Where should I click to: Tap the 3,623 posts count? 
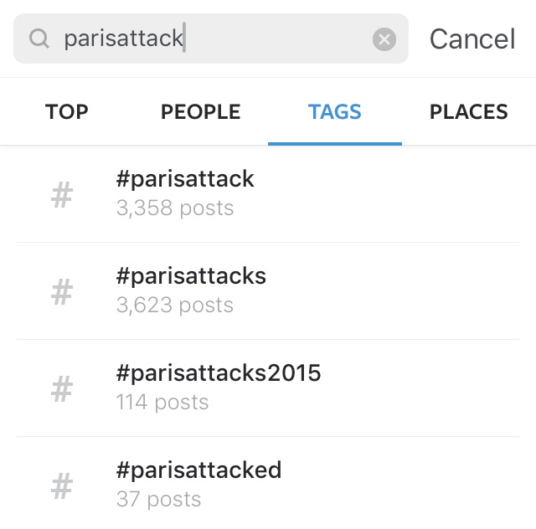click(175, 306)
